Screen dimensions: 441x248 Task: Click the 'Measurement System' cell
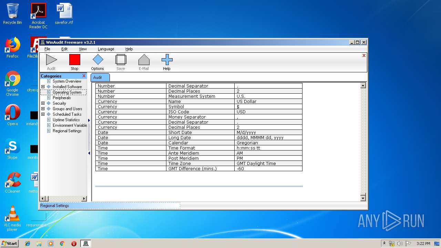[200, 96]
